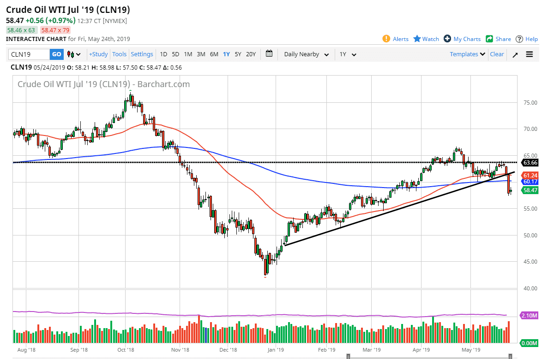Open Help via the question mark icon
542x359 pixels.
pos(519,39)
